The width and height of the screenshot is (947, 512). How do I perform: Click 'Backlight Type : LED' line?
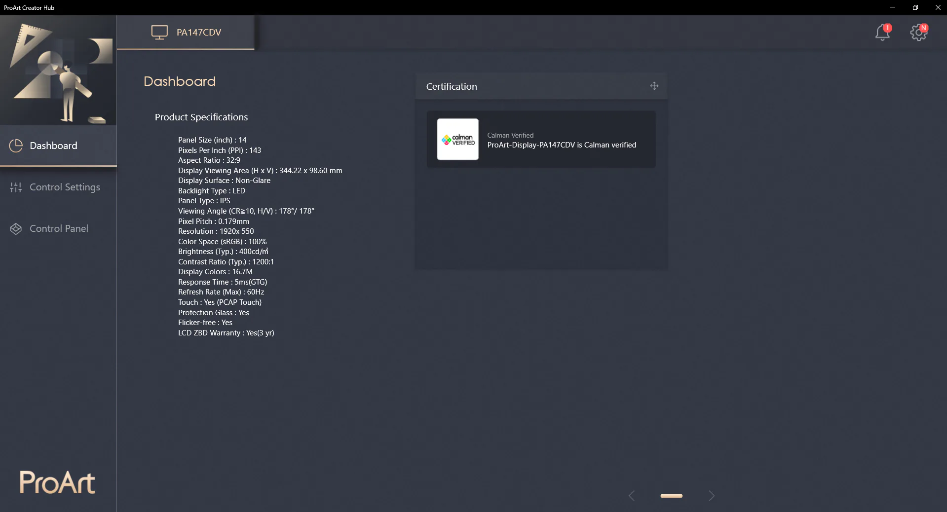coord(212,191)
